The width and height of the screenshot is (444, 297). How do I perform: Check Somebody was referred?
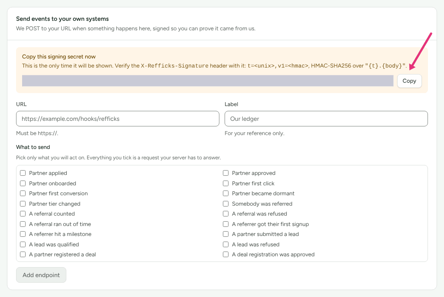(x=225, y=203)
